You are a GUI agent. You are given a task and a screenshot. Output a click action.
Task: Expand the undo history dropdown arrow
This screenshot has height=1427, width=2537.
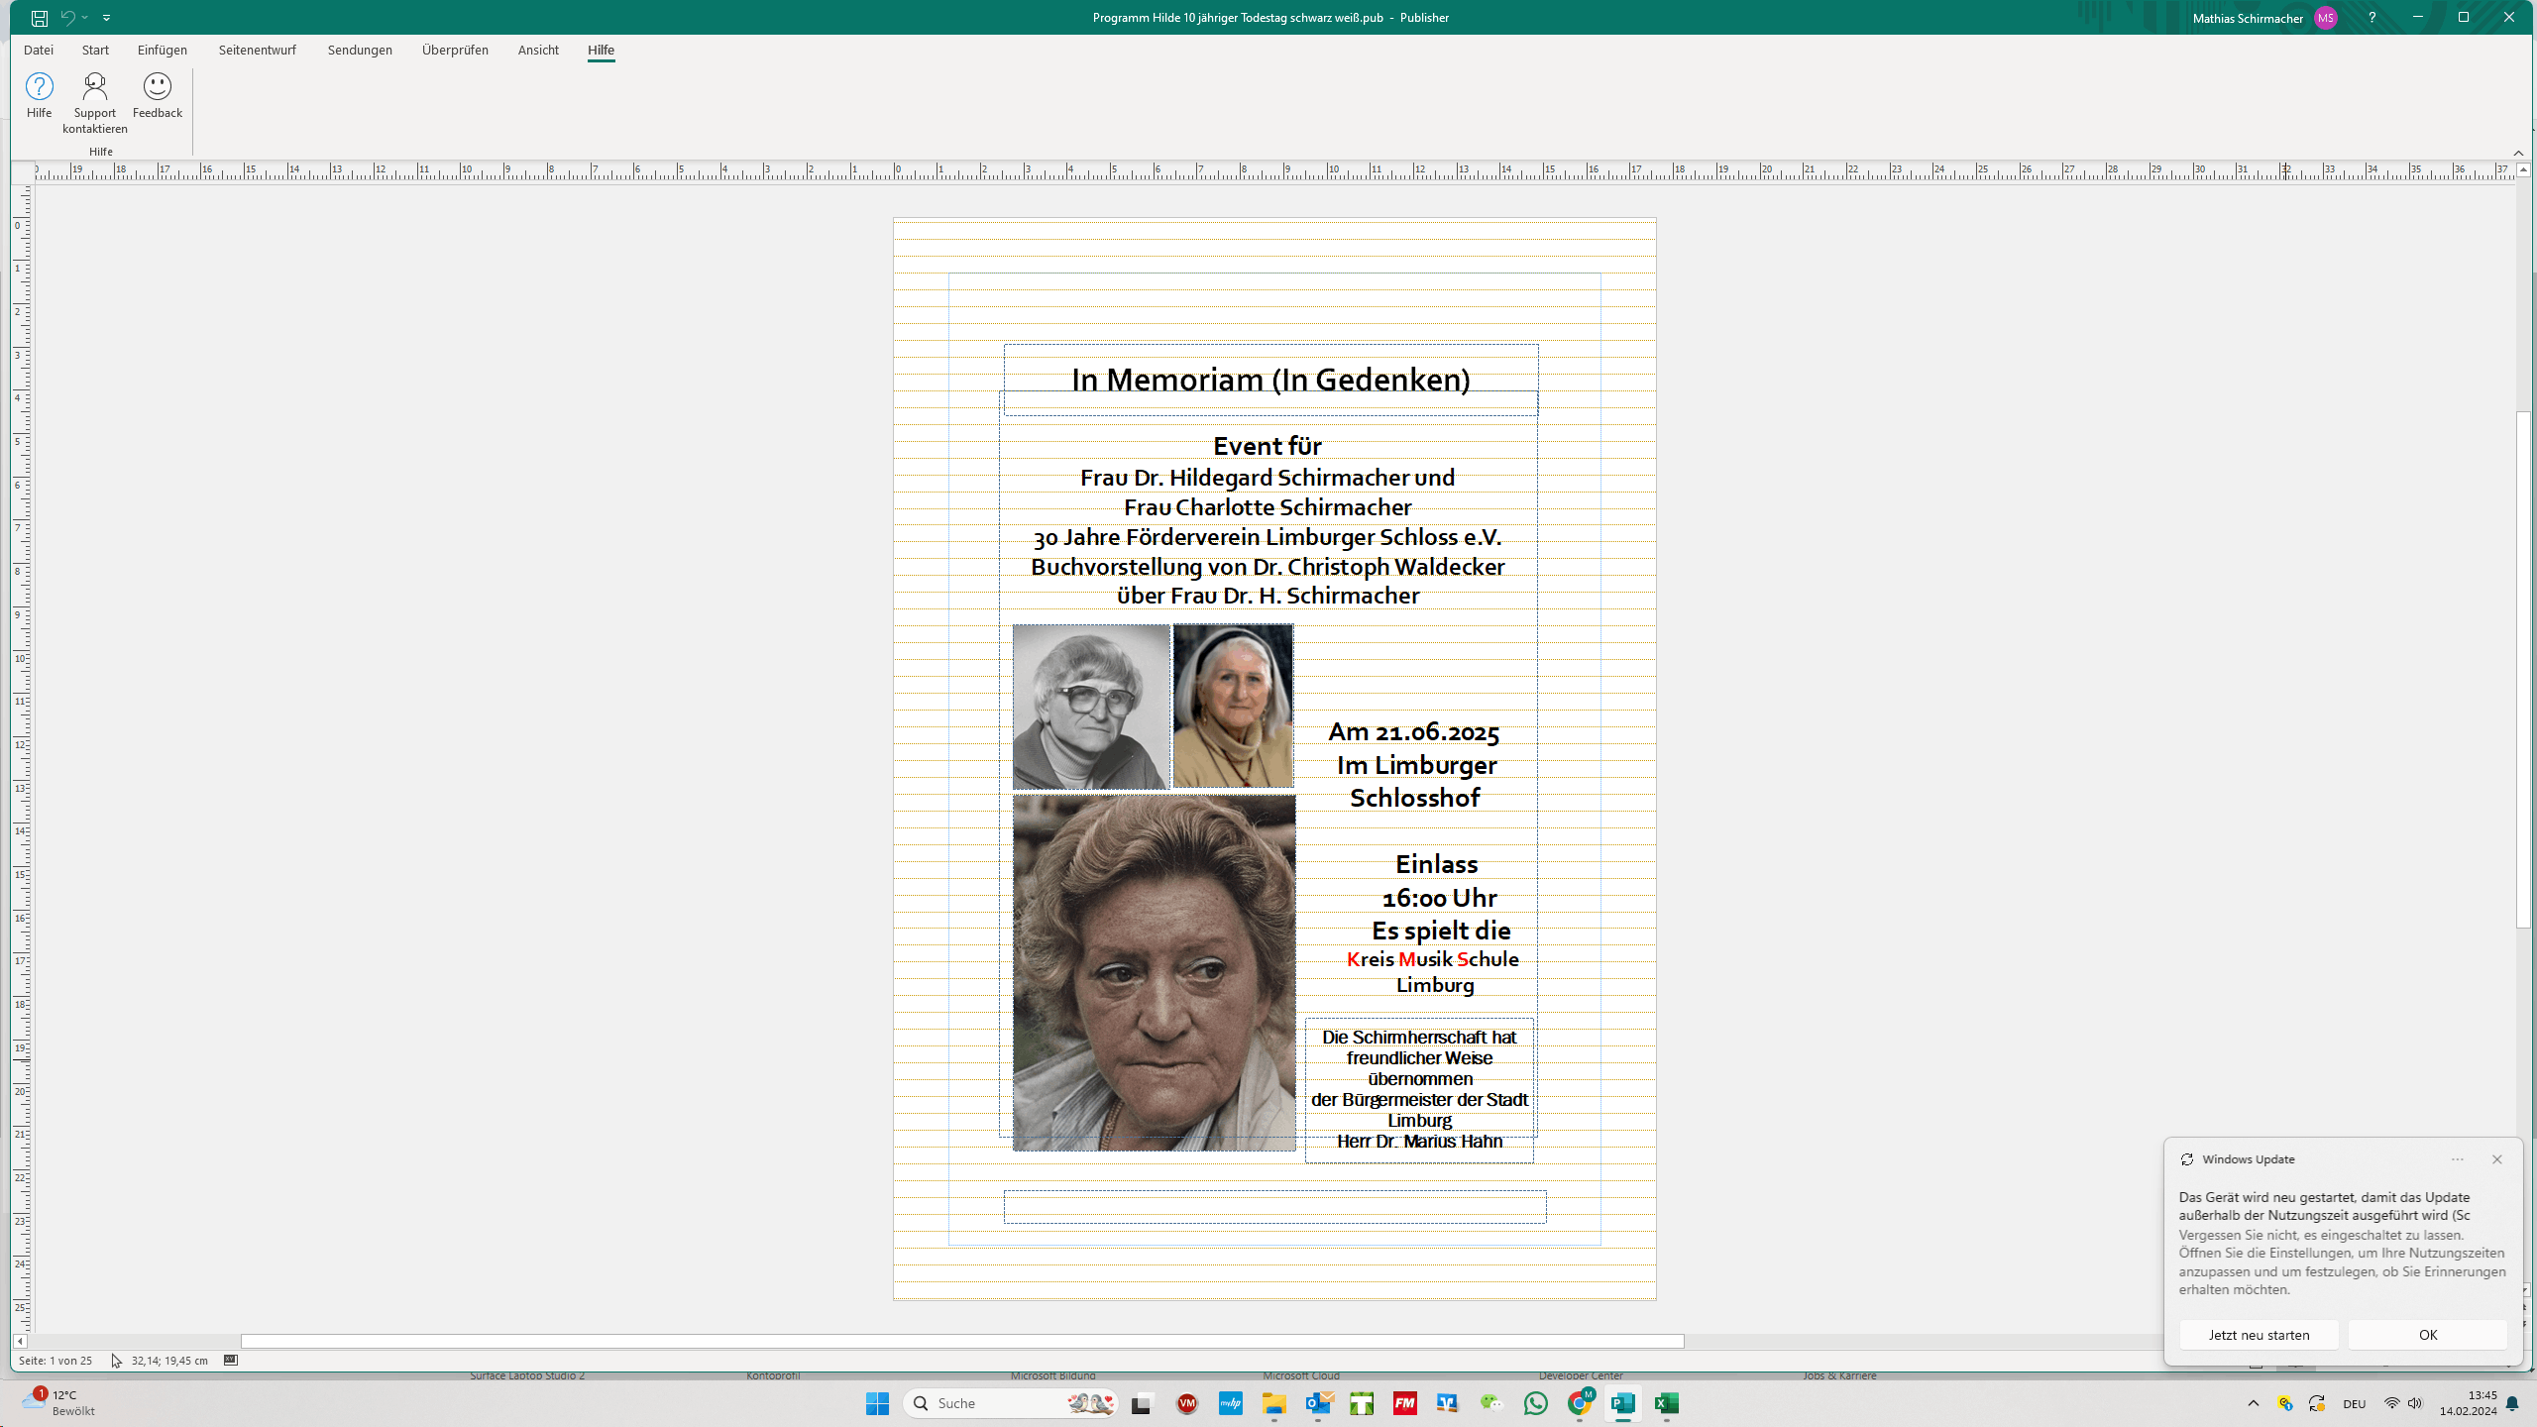tap(85, 18)
